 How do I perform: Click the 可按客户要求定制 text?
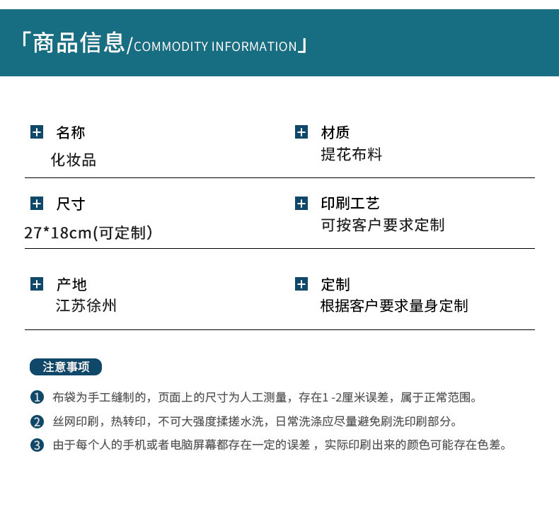pyautogui.click(x=383, y=226)
